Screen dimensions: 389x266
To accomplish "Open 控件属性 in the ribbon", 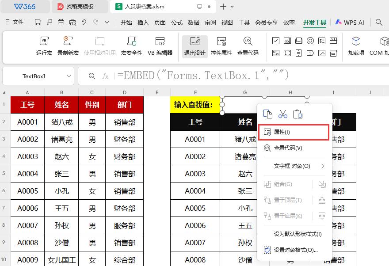I will tap(221, 46).
